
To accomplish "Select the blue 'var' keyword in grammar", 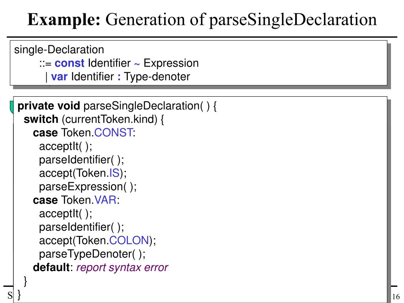I will tap(59, 77).
